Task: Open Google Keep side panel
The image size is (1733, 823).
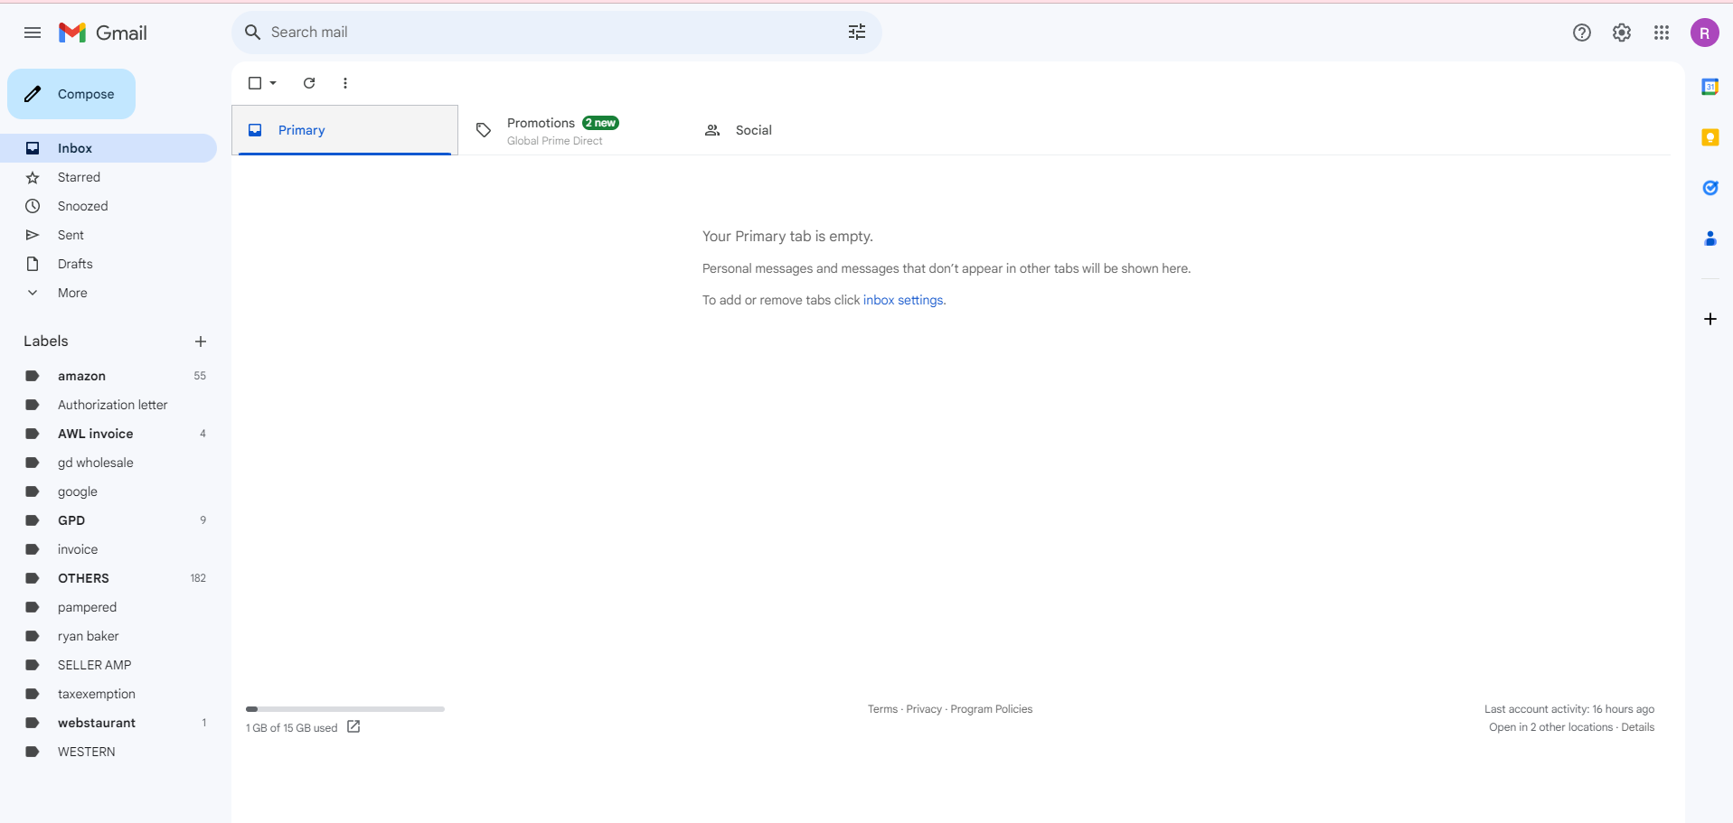Action: (x=1710, y=137)
